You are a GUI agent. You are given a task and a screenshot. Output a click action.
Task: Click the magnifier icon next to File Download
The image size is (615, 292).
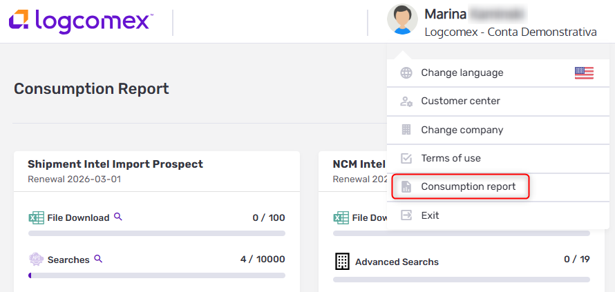118,217
